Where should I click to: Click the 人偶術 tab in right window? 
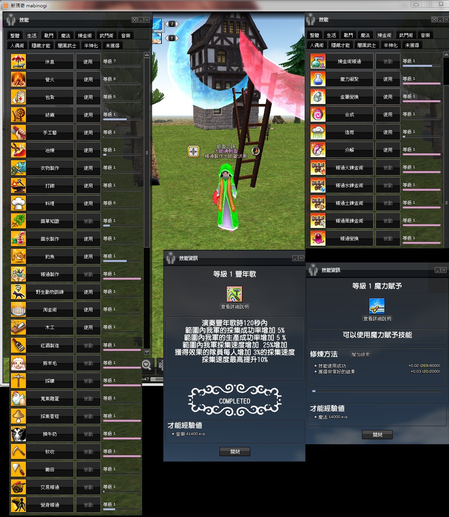pyautogui.click(x=317, y=45)
